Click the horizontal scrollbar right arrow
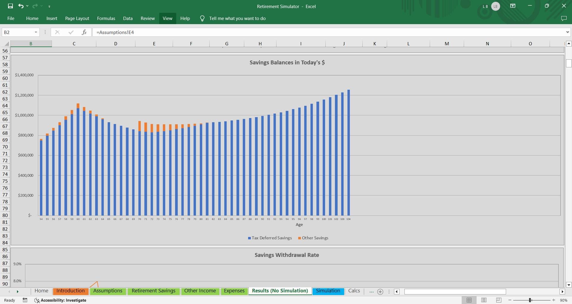 coord(562,292)
